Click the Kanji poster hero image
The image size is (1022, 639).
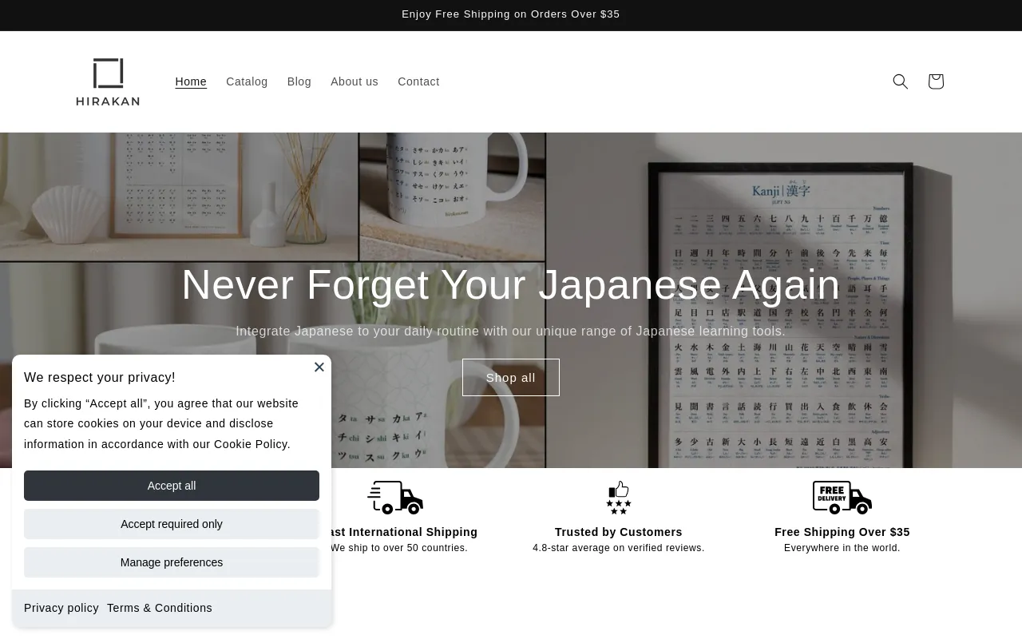tap(782, 319)
